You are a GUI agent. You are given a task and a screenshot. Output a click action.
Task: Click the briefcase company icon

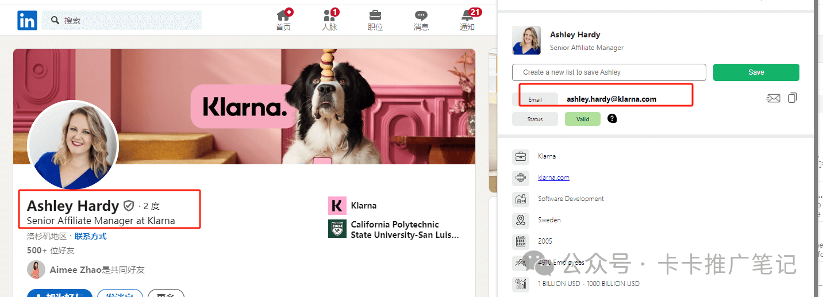pos(521,156)
